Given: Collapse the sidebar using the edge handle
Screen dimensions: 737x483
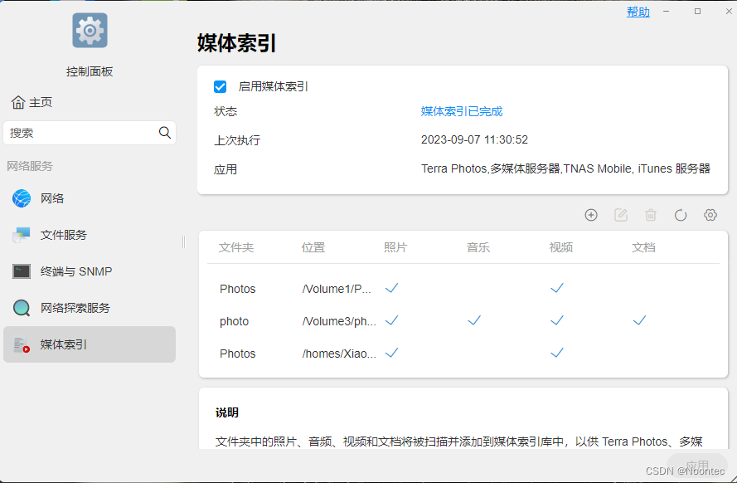Looking at the screenshot, I should tap(182, 241).
